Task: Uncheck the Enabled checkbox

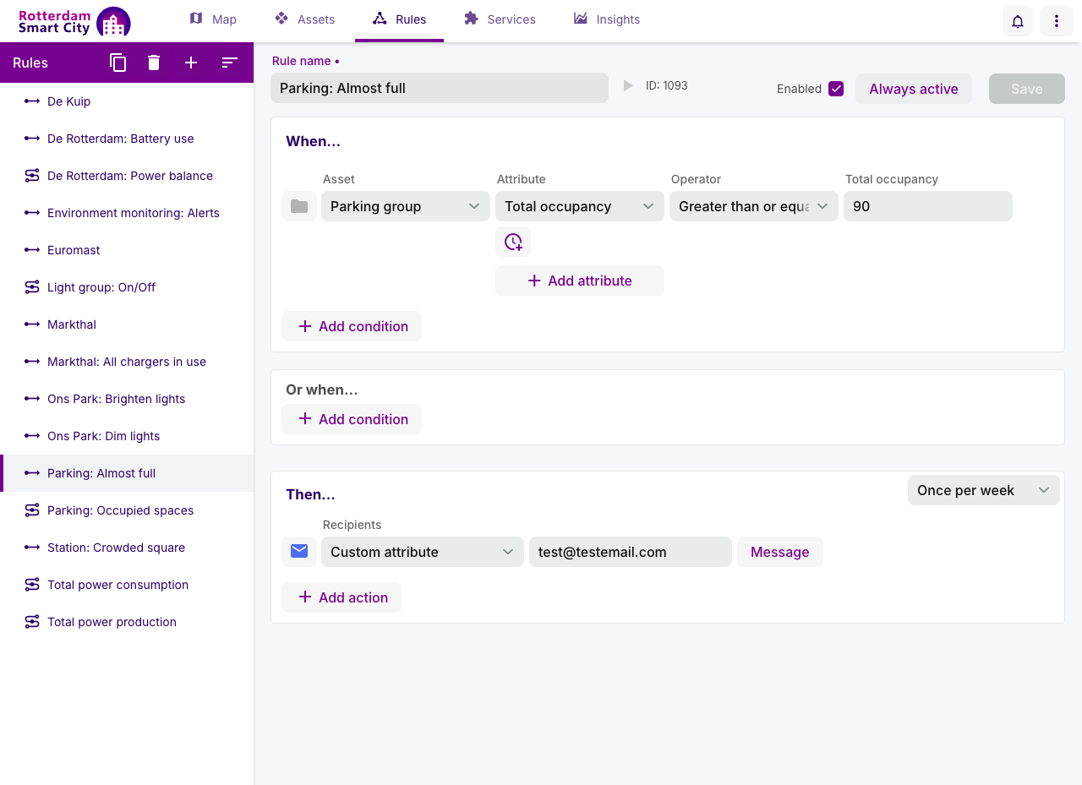Action: point(836,89)
